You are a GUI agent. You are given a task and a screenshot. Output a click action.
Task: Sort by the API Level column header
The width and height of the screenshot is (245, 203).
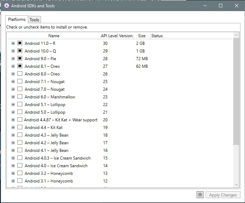point(109,36)
